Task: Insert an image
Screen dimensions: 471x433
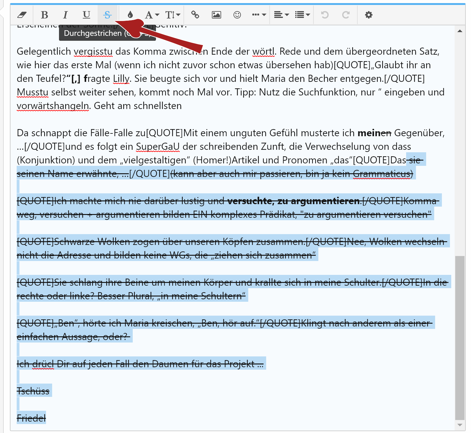Action: [x=216, y=15]
